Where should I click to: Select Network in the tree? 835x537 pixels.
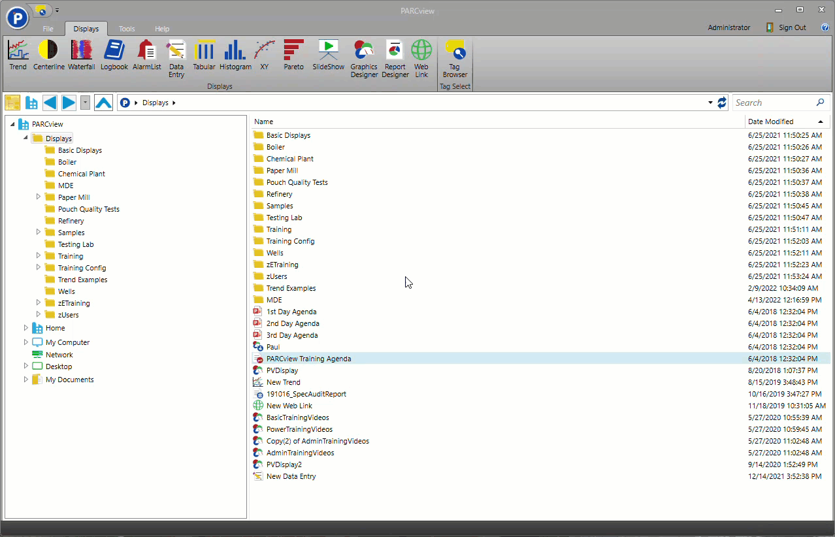coord(59,355)
